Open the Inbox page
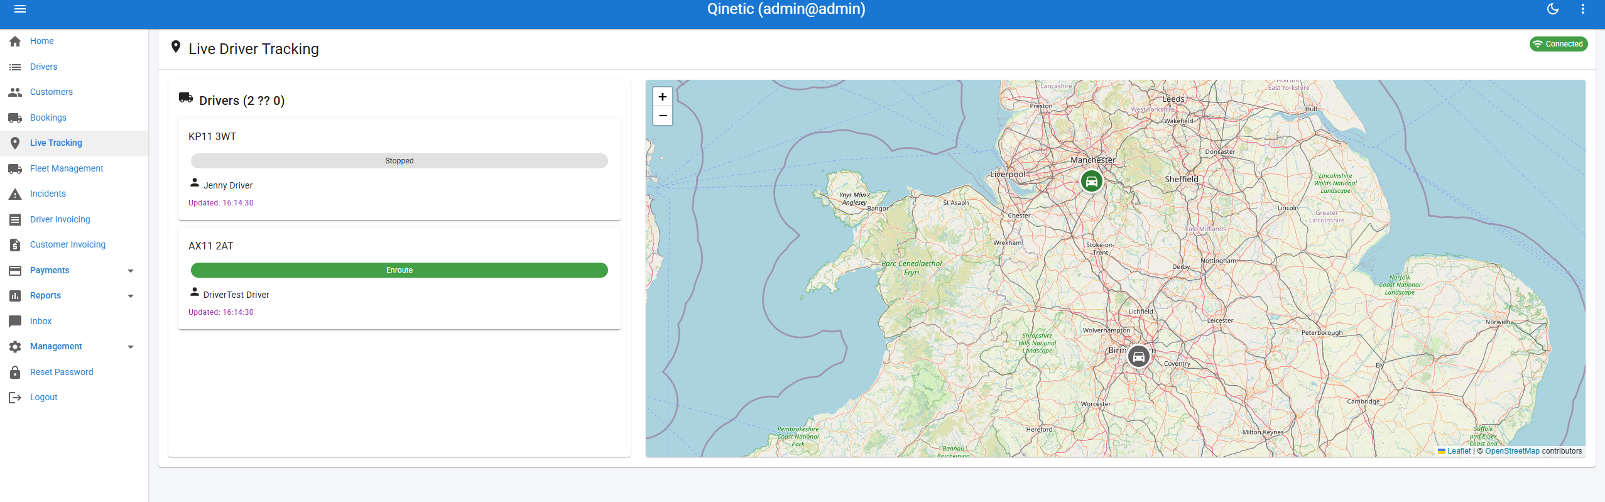The image size is (1605, 502). click(41, 321)
